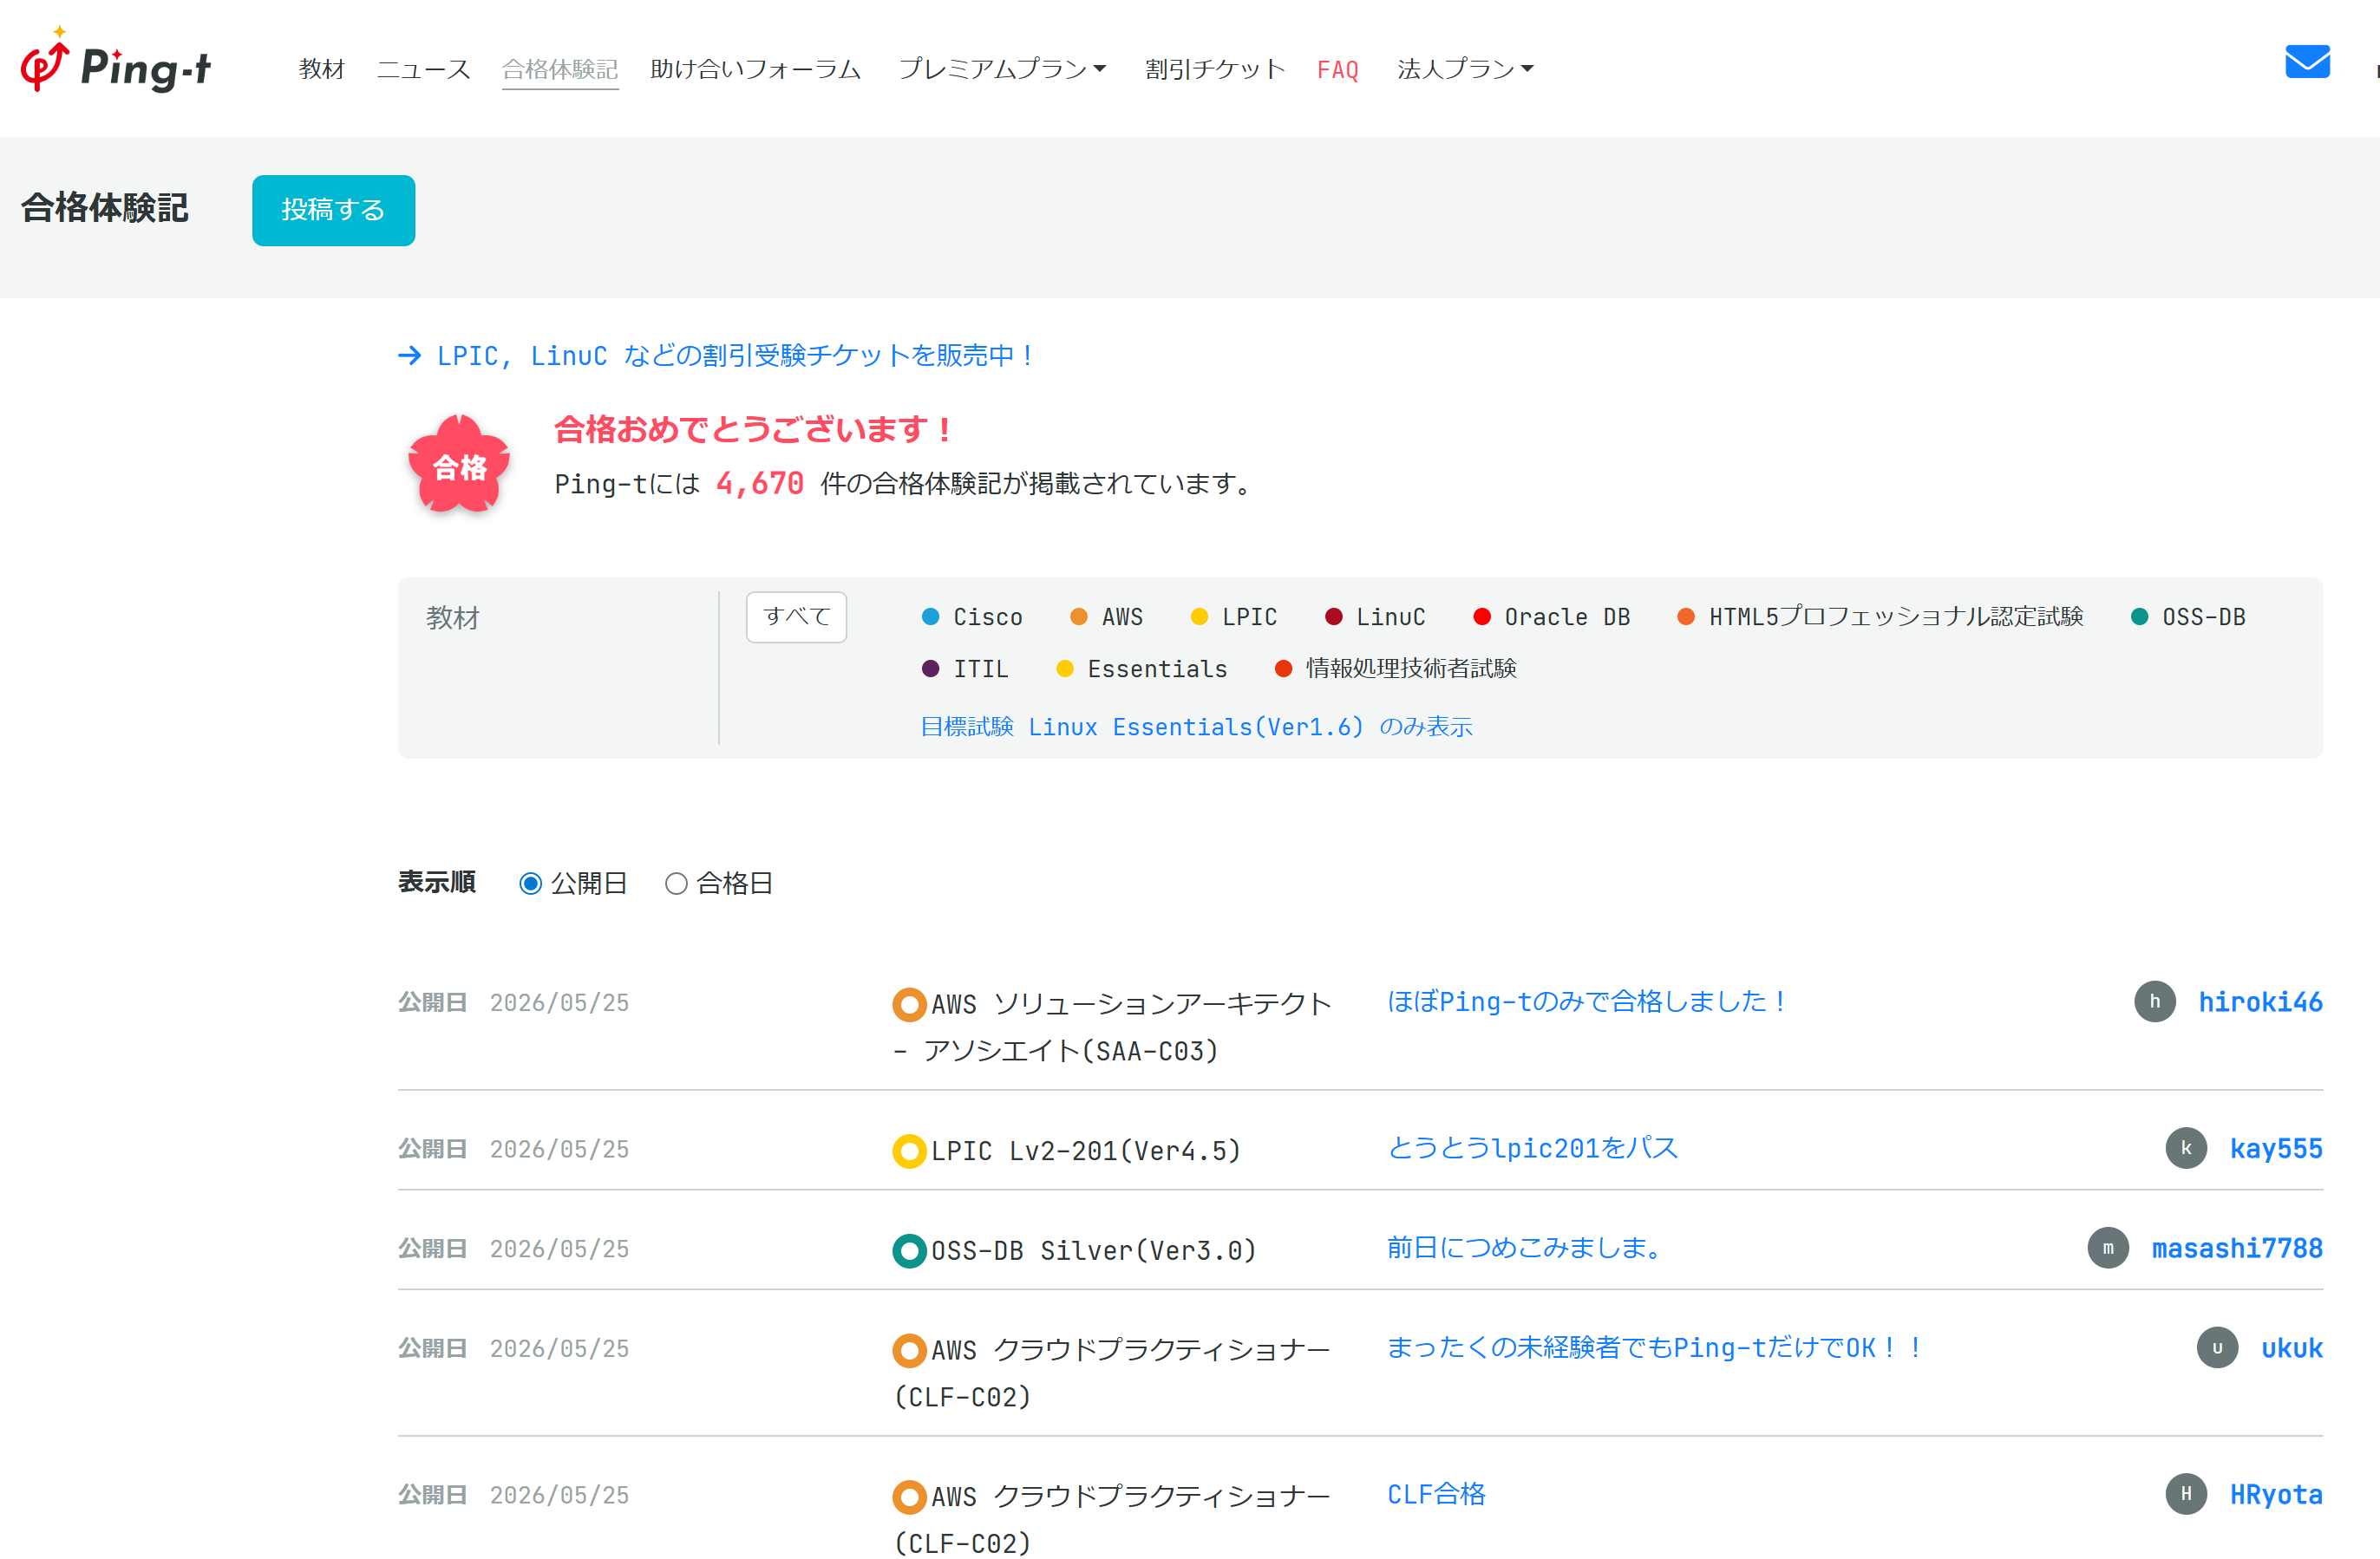This screenshot has width=2380, height=1559.
Task: Show only Linux Essentials(Ver1.6) target exam
Action: point(1196,726)
